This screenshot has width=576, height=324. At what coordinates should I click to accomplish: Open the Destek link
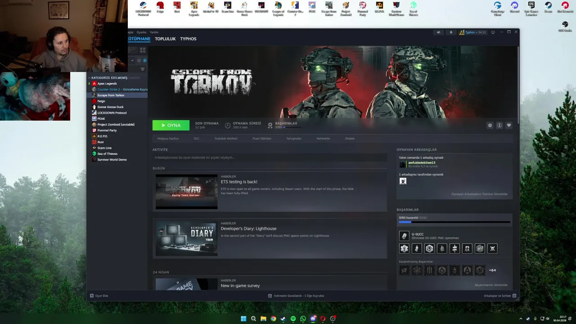[x=350, y=139]
